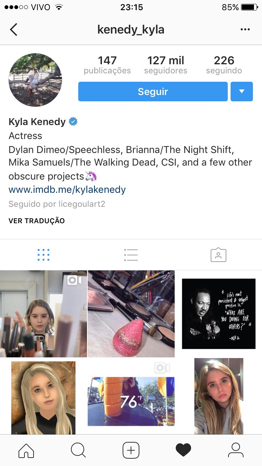This screenshot has width=262, height=466.
Task: Tap the verified badge next to Kyla Kenedy
Action: [73, 122]
